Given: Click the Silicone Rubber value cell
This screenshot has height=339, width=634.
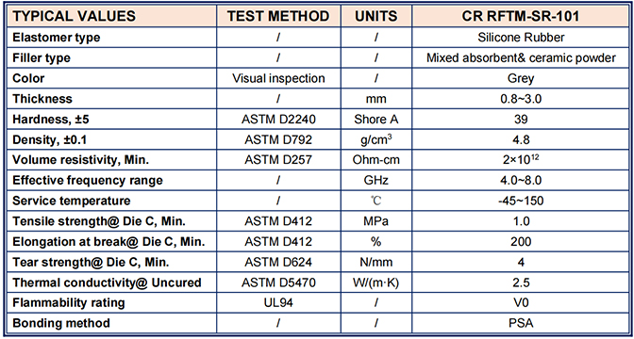Looking at the screenshot, I should 521,38.
